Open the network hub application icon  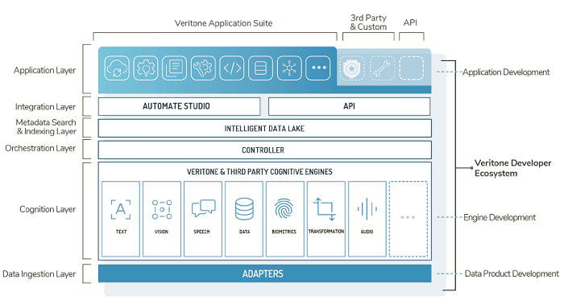coord(289,68)
